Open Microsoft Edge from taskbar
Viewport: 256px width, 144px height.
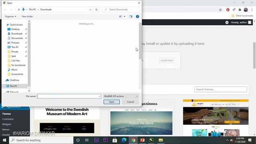coord(124,140)
